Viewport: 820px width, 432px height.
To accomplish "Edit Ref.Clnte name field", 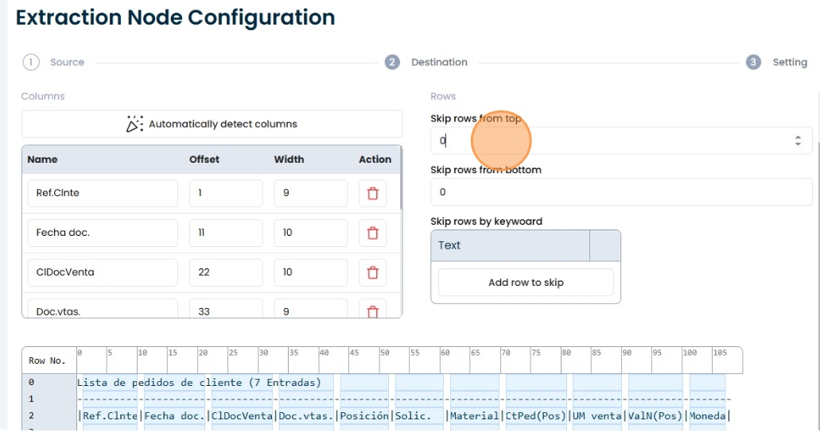I will coord(103,193).
